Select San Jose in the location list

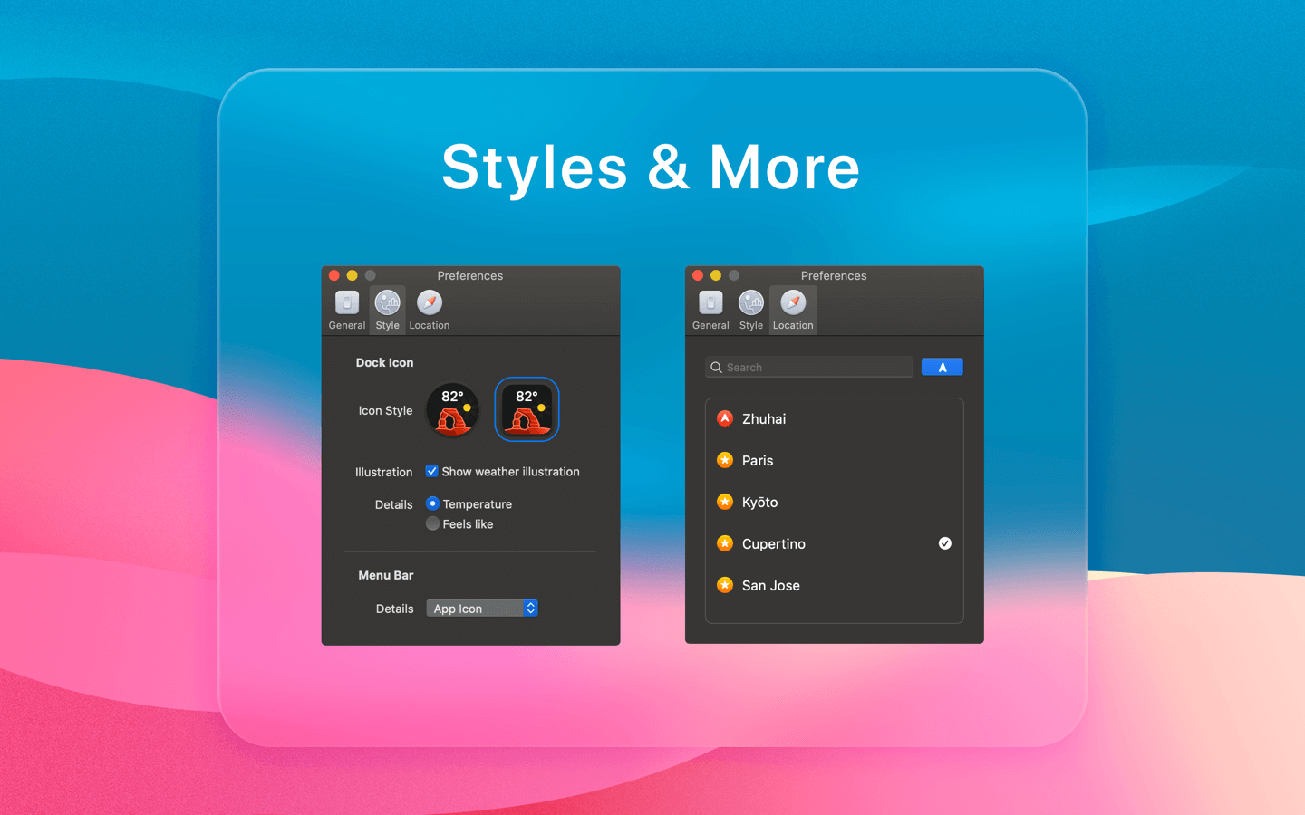point(771,585)
